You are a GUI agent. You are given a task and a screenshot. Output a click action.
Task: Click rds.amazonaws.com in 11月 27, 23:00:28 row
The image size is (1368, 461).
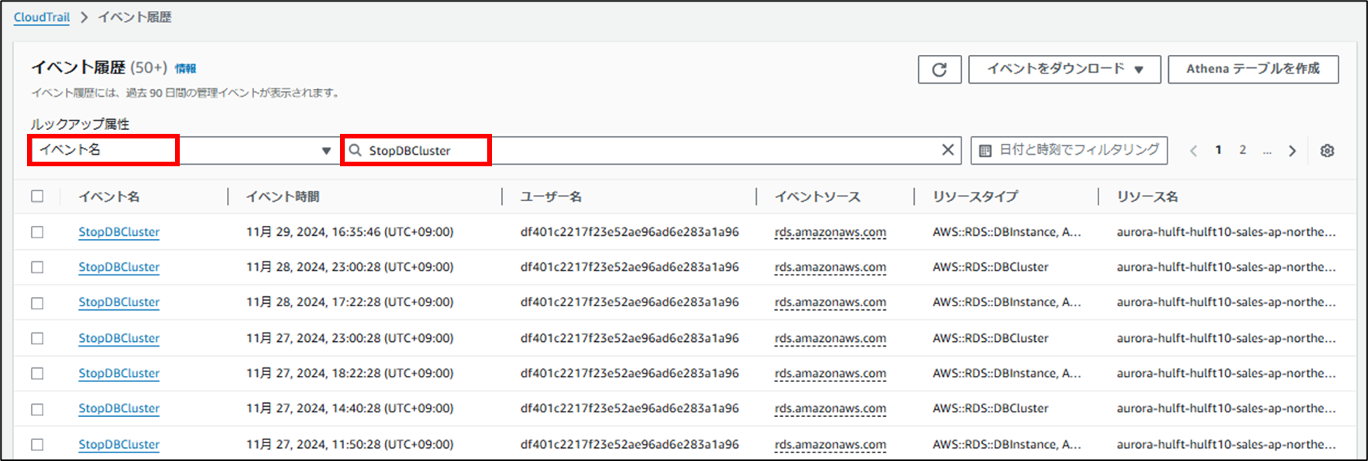tap(830, 338)
